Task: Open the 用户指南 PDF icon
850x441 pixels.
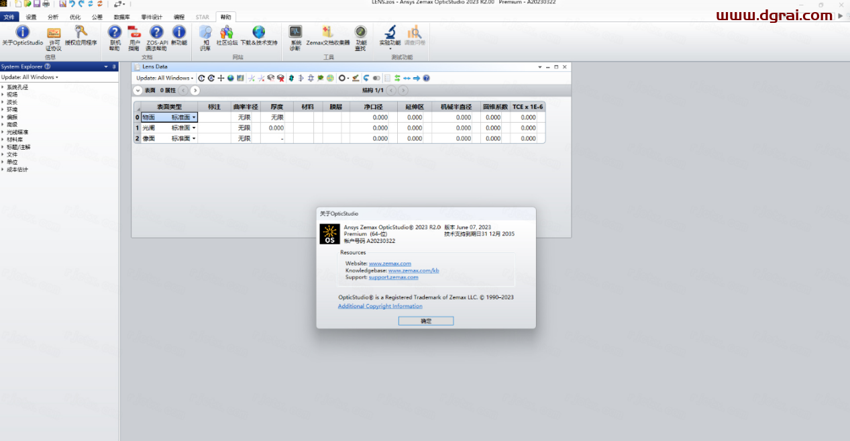Action: 134,33
